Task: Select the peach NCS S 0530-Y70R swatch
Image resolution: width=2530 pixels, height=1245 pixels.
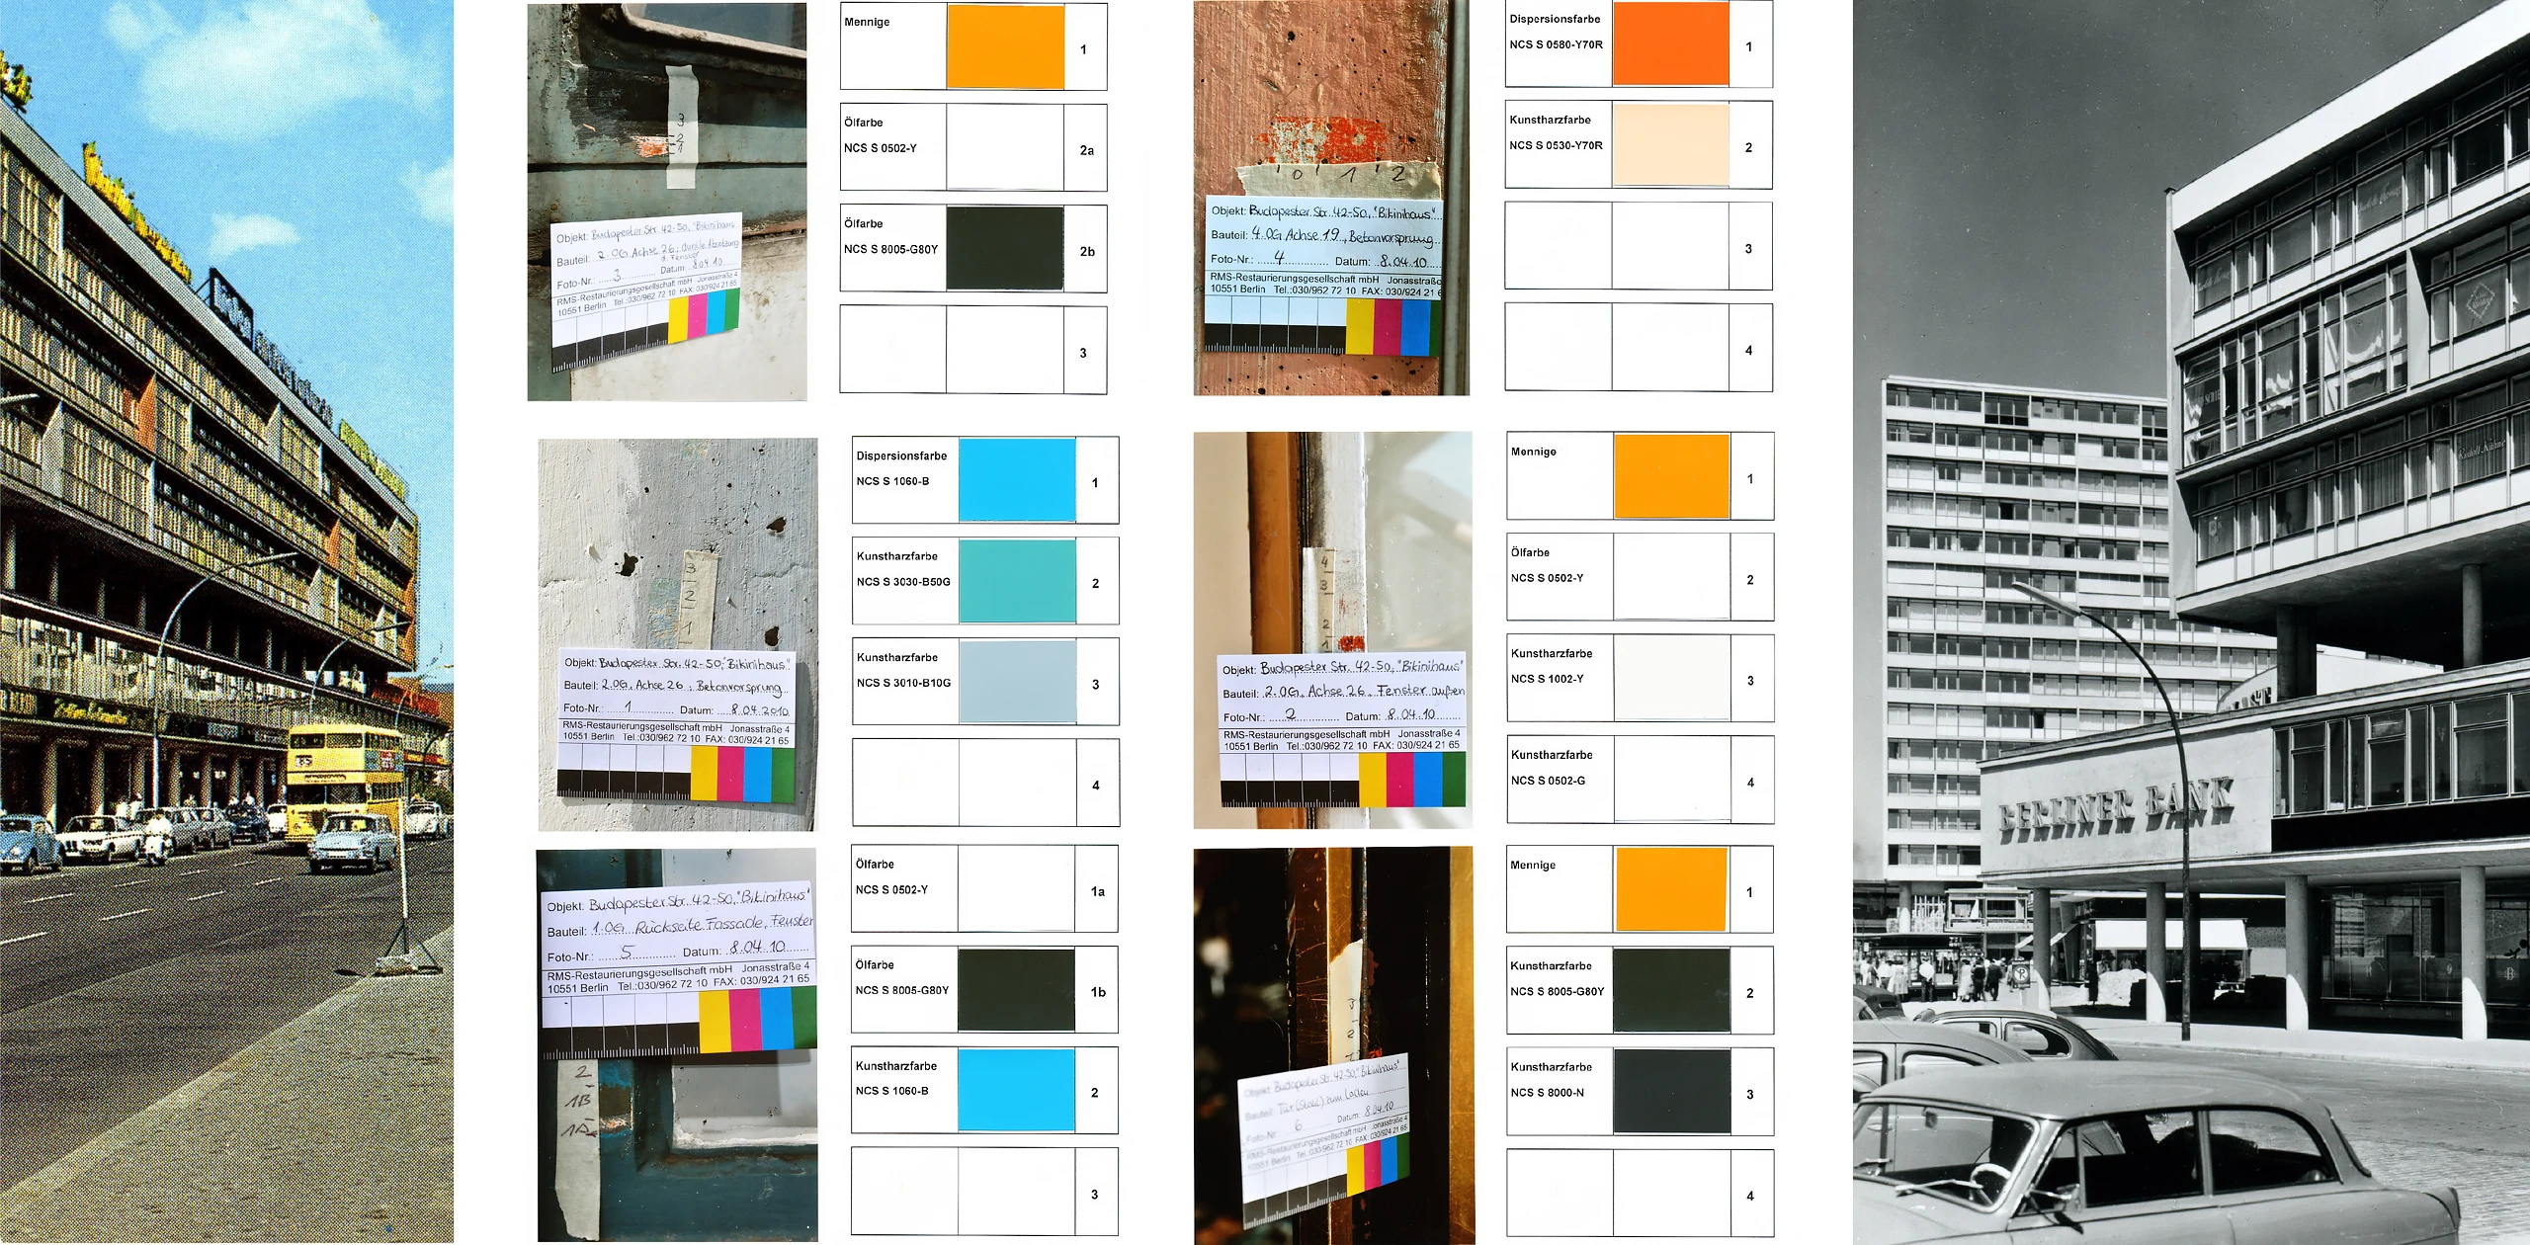Action: [x=1670, y=145]
